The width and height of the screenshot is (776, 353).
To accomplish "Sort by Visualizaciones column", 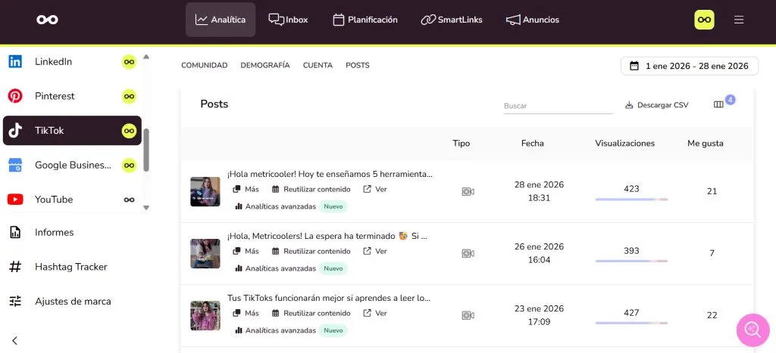I will click(x=624, y=144).
